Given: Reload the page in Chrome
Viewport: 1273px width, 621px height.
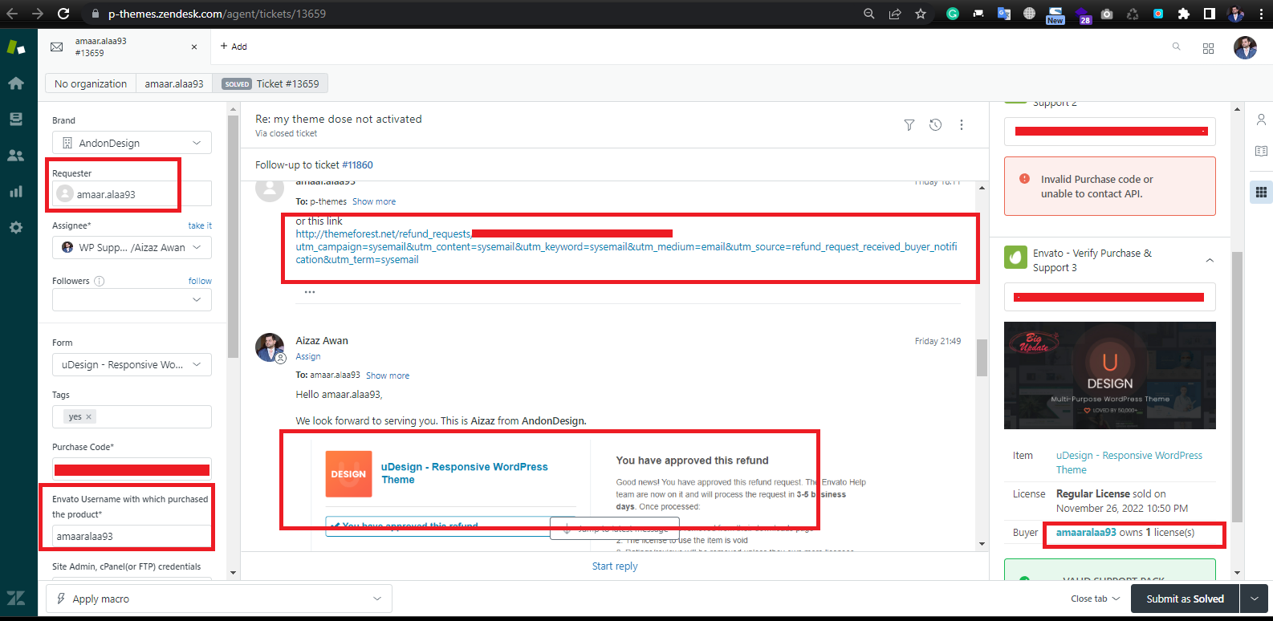Looking at the screenshot, I should click(x=63, y=14).
